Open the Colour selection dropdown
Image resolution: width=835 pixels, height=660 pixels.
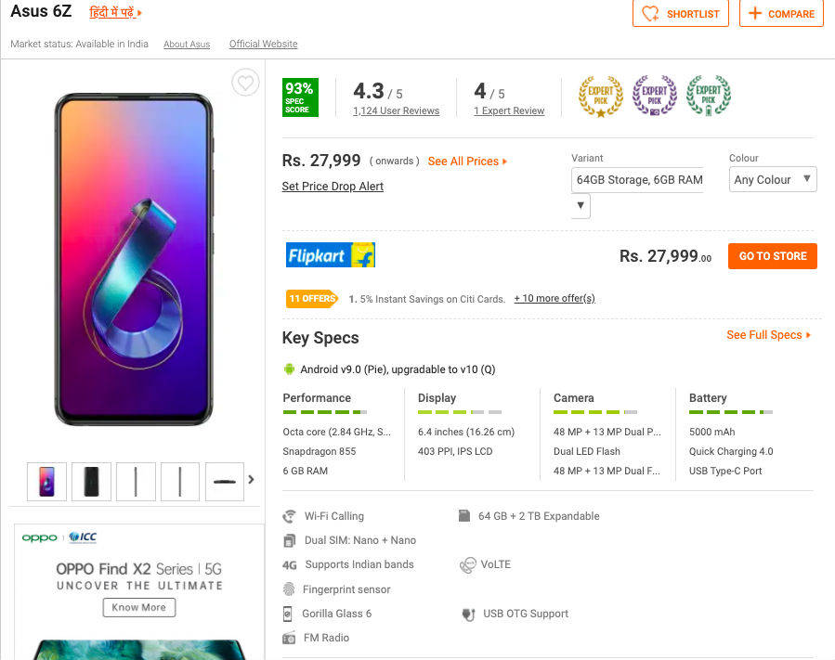[772, 180]
